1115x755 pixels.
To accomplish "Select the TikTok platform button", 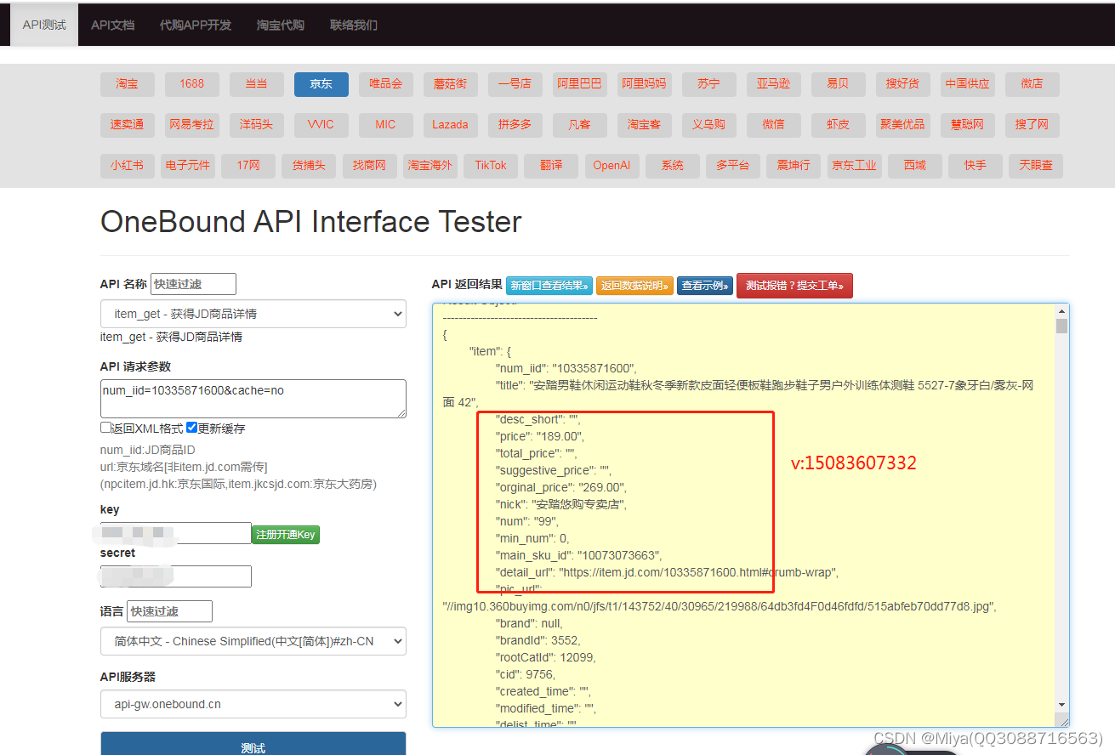I will (491, 166).
